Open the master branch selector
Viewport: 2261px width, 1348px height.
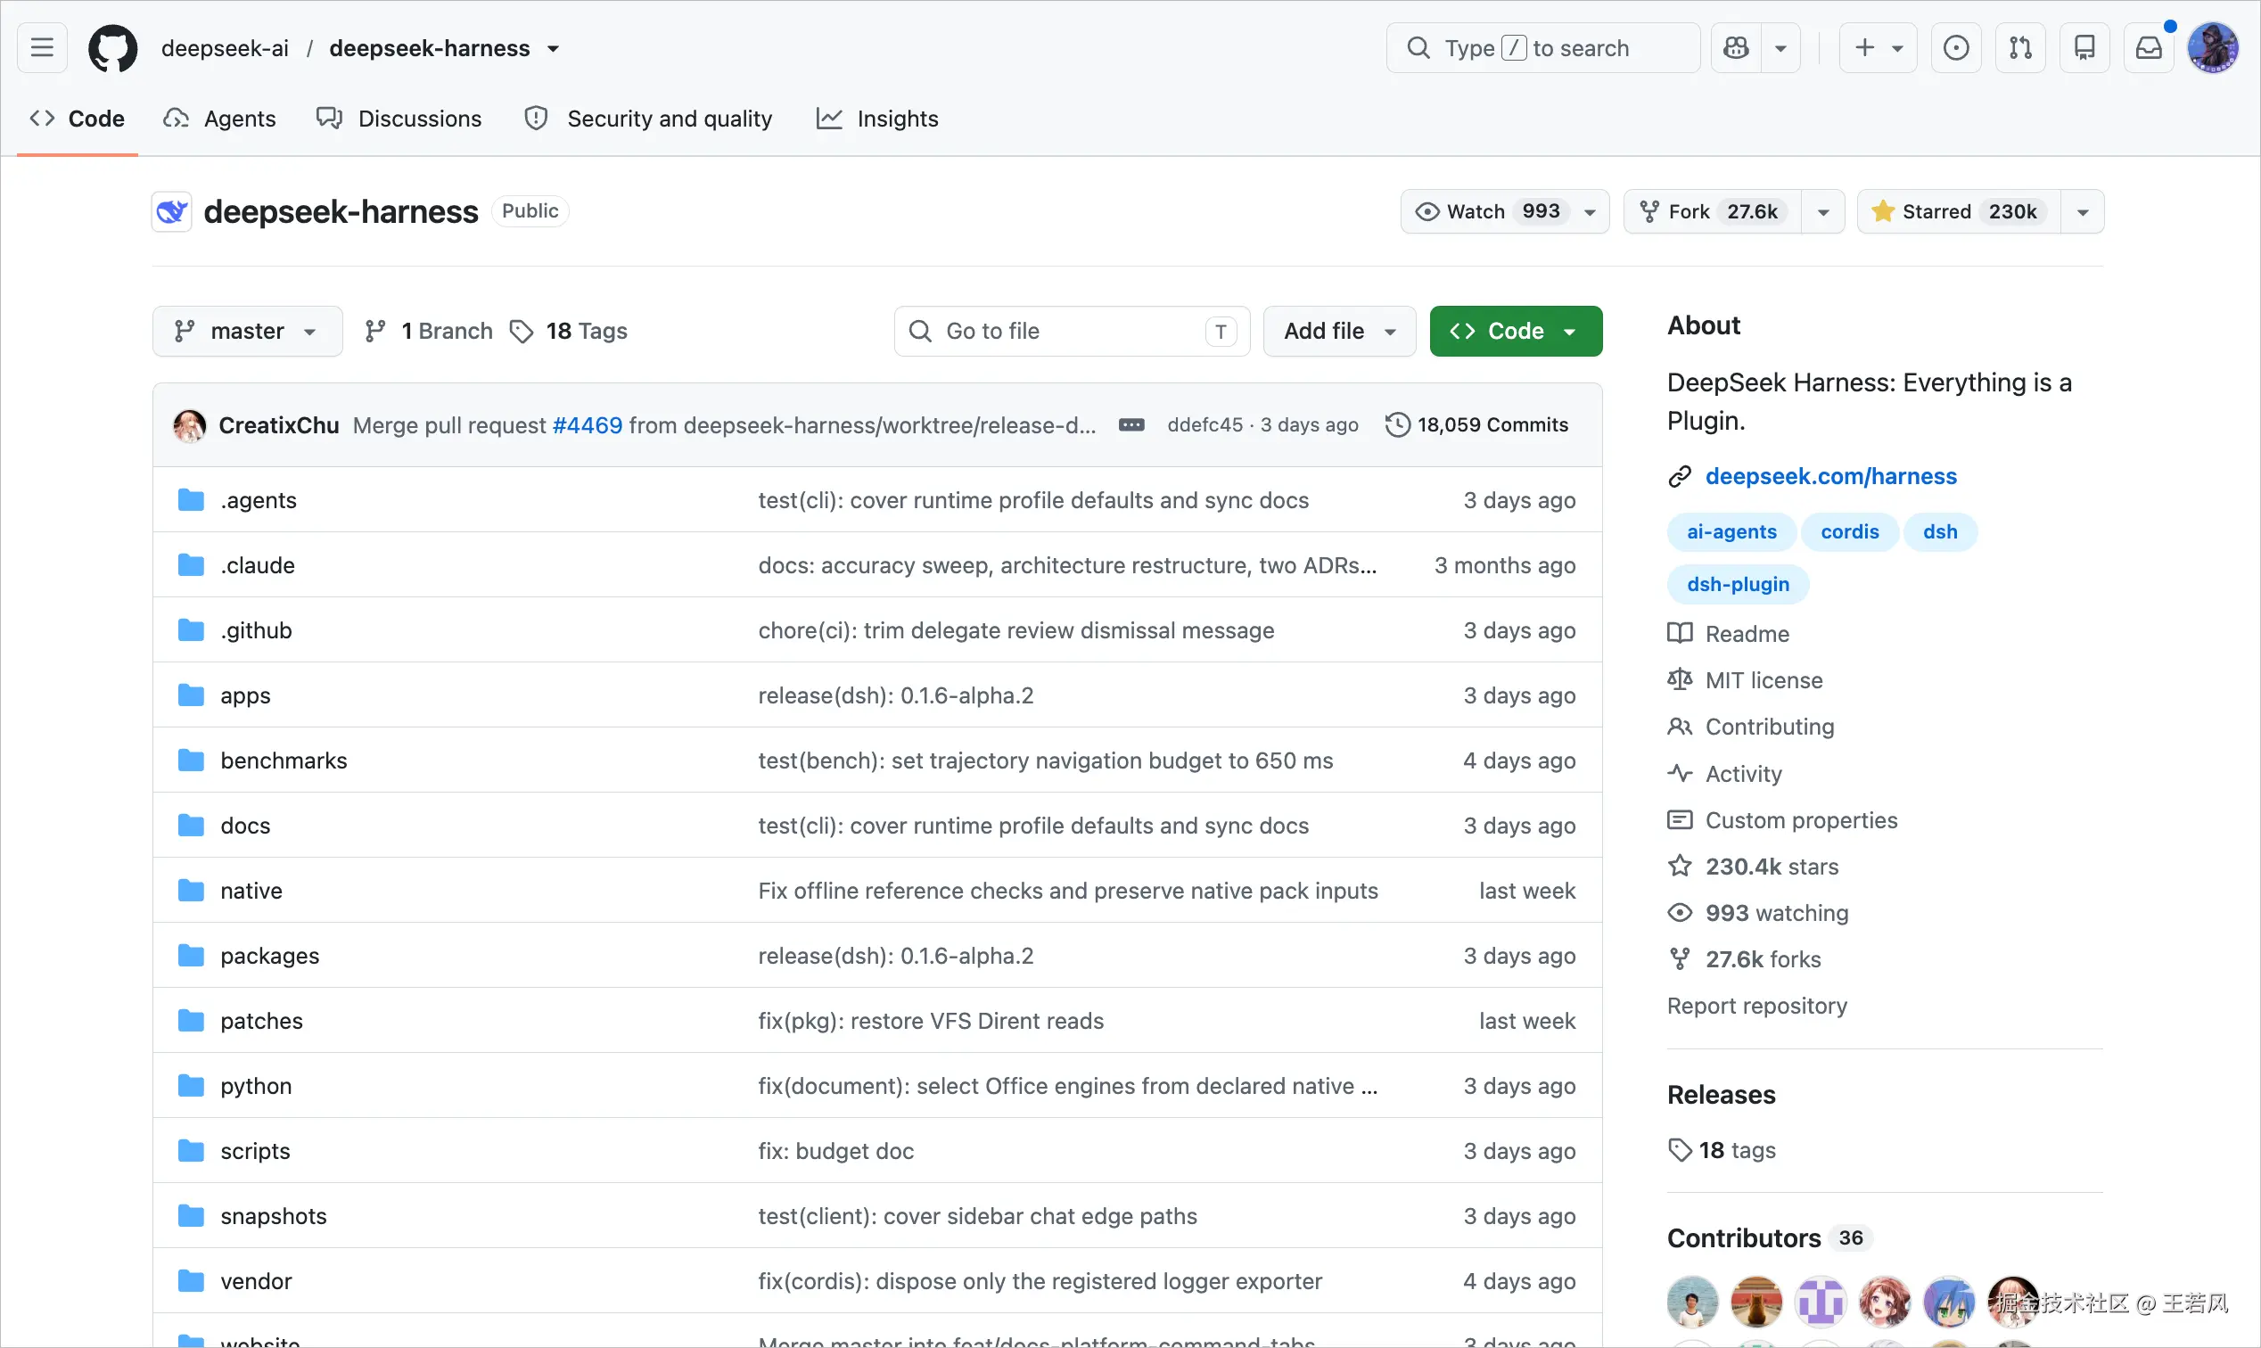pyautogui.click(x=247, y=332)
